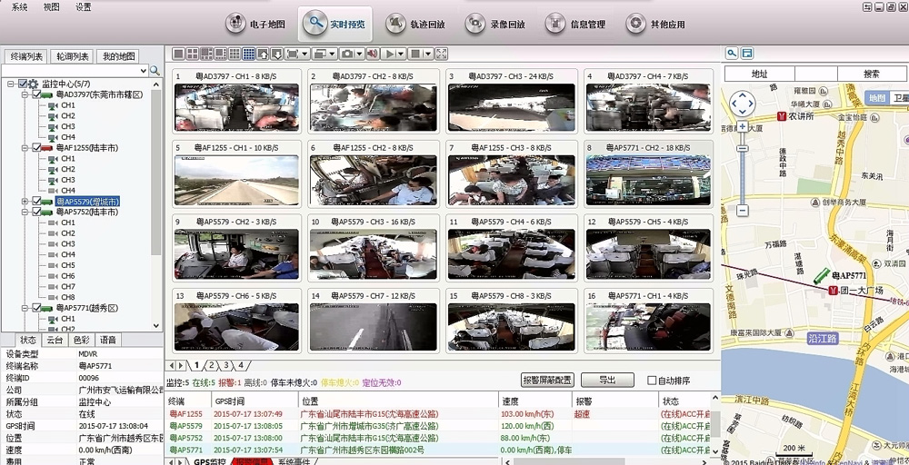Viewport: 909px width, 465px height.
Task: Open the 轨迹回放 module
Action: coord(413,25)
